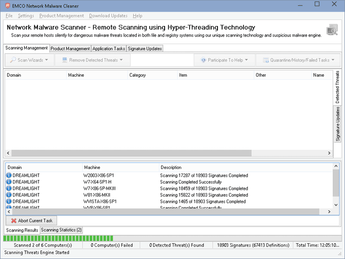Click right arrow of threats horizontal scrollbar
This screenshot has width=345, height=259.
[329, 153]
